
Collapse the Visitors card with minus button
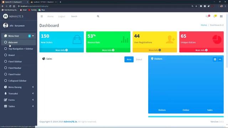(220, 59)
